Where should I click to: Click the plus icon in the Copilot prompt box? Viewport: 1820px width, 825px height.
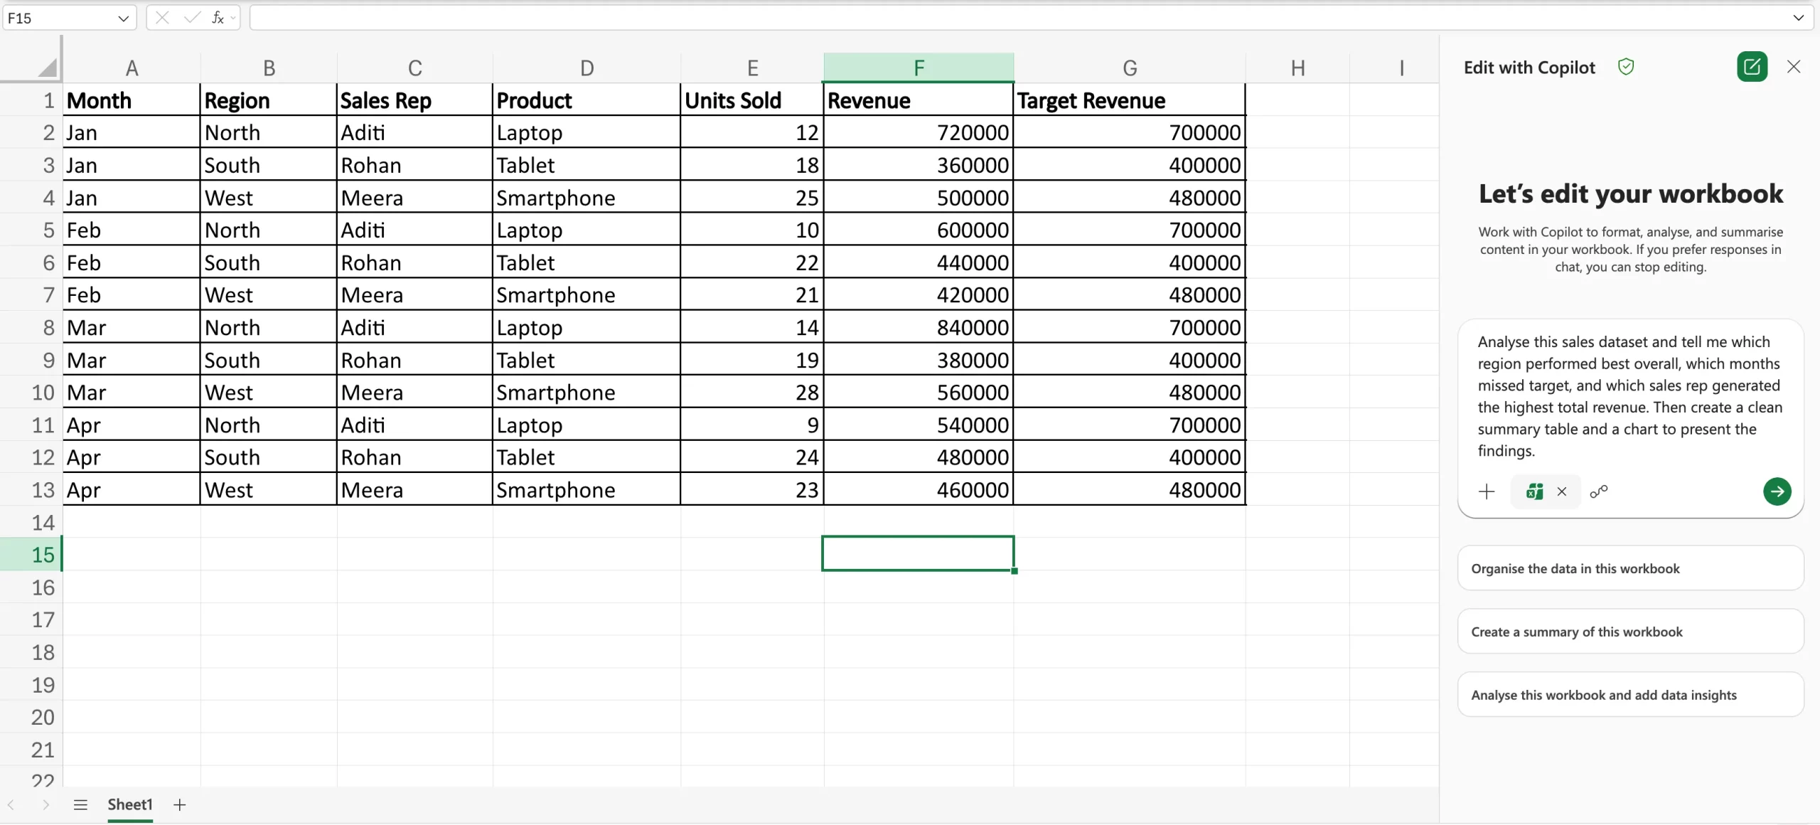coord(1487,491)
